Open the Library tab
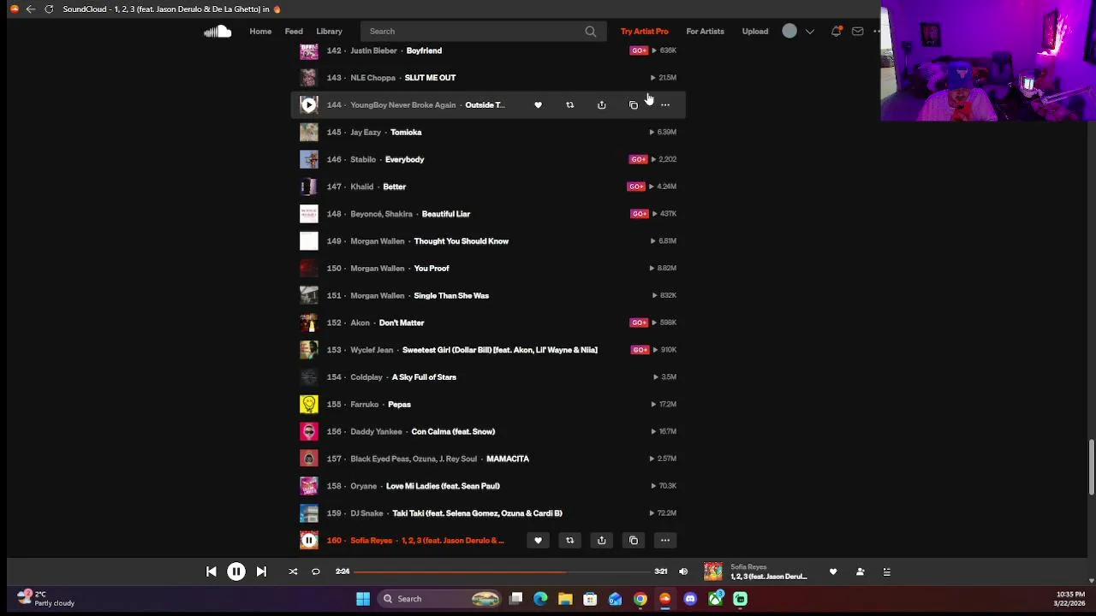Image resolution: width=1096 pixels, height=616 pixels. (329, 32)
